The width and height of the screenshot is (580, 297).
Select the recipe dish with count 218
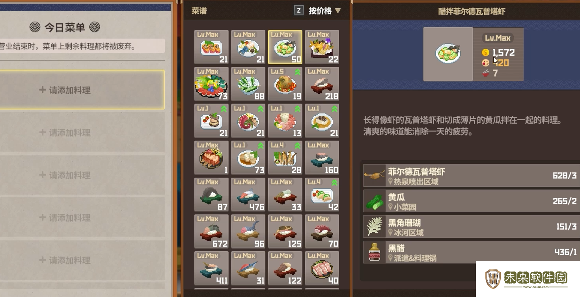(322, 84)
